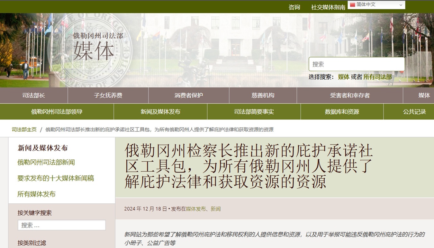434x248 pixels.
Task: Click 司法部主页 breadcrumb link
Action: click(x=24, y=129)
